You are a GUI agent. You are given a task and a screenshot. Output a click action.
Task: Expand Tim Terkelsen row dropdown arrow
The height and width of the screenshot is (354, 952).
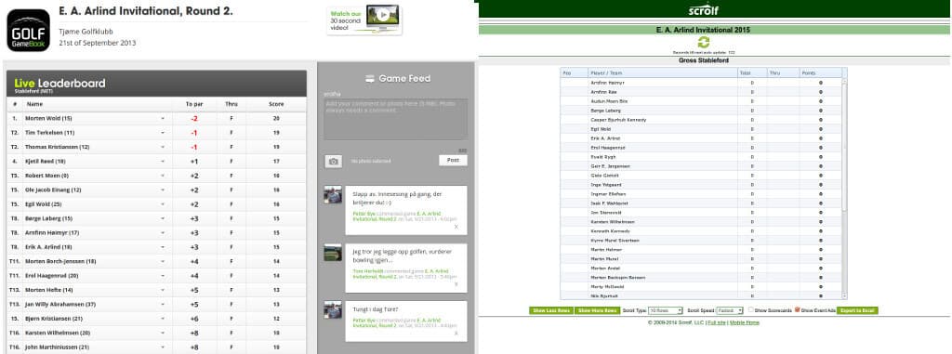point(163,133)
